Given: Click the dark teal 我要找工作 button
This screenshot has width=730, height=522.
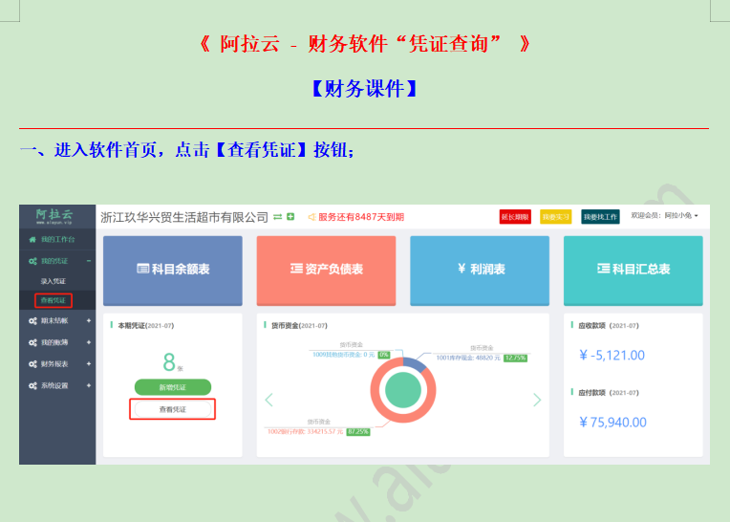Looking at the screenshot, I should (x=601, y=217).
